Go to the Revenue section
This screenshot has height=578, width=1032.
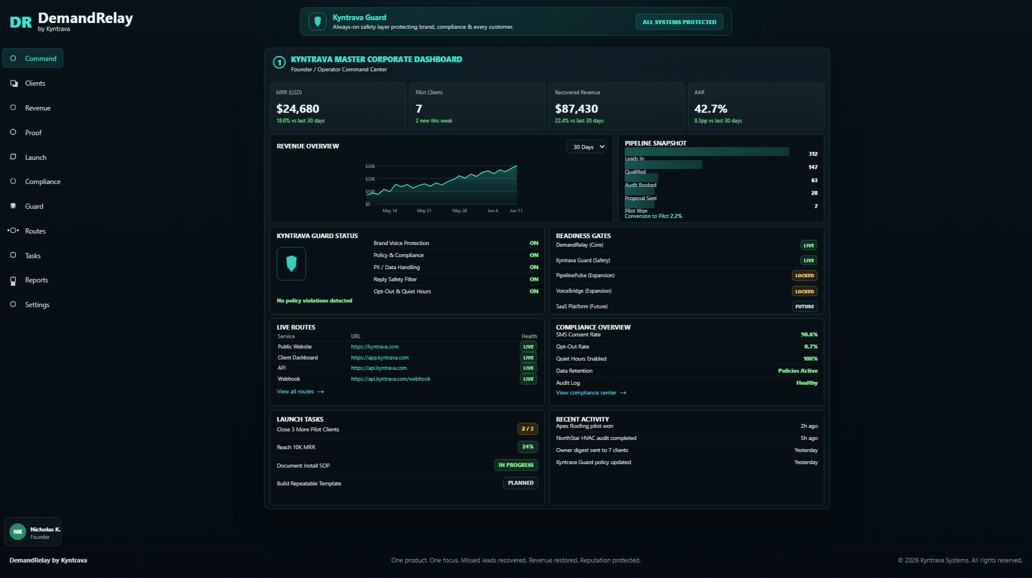(x=33, y=108)
